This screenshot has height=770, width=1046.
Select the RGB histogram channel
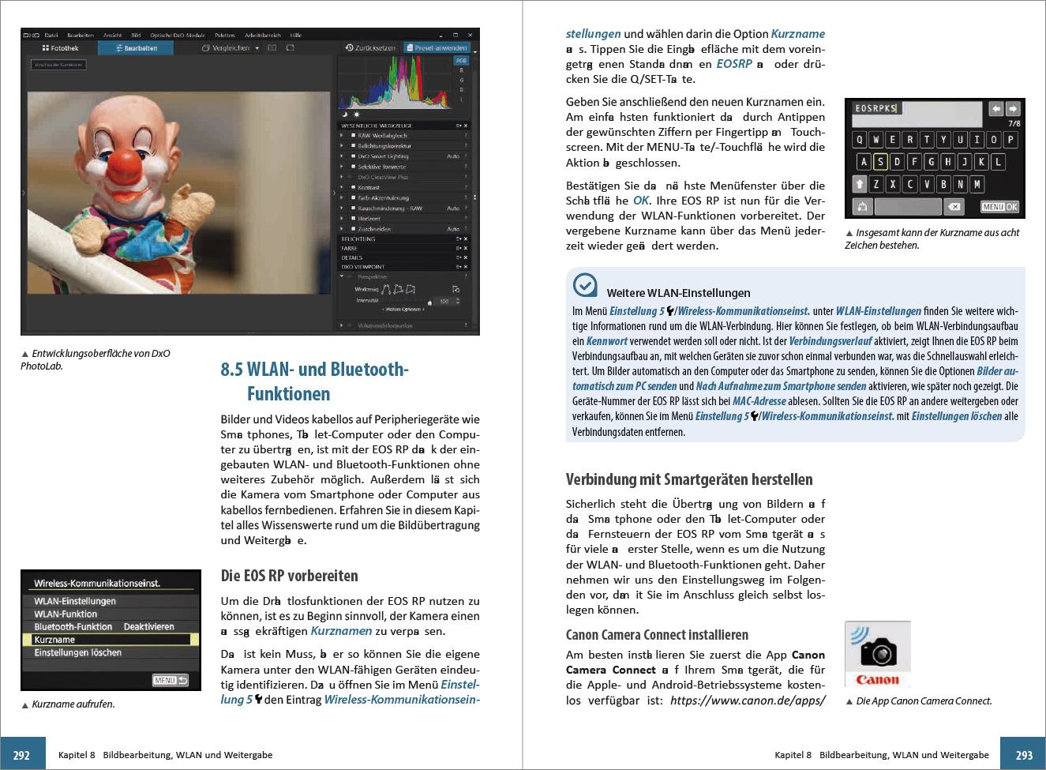point(462,61)
